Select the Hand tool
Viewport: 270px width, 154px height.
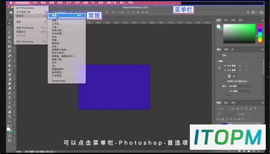(x=9, y=112)
